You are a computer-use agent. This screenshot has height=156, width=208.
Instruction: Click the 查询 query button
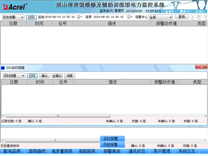pyautogui.click(x=181, y=17)
